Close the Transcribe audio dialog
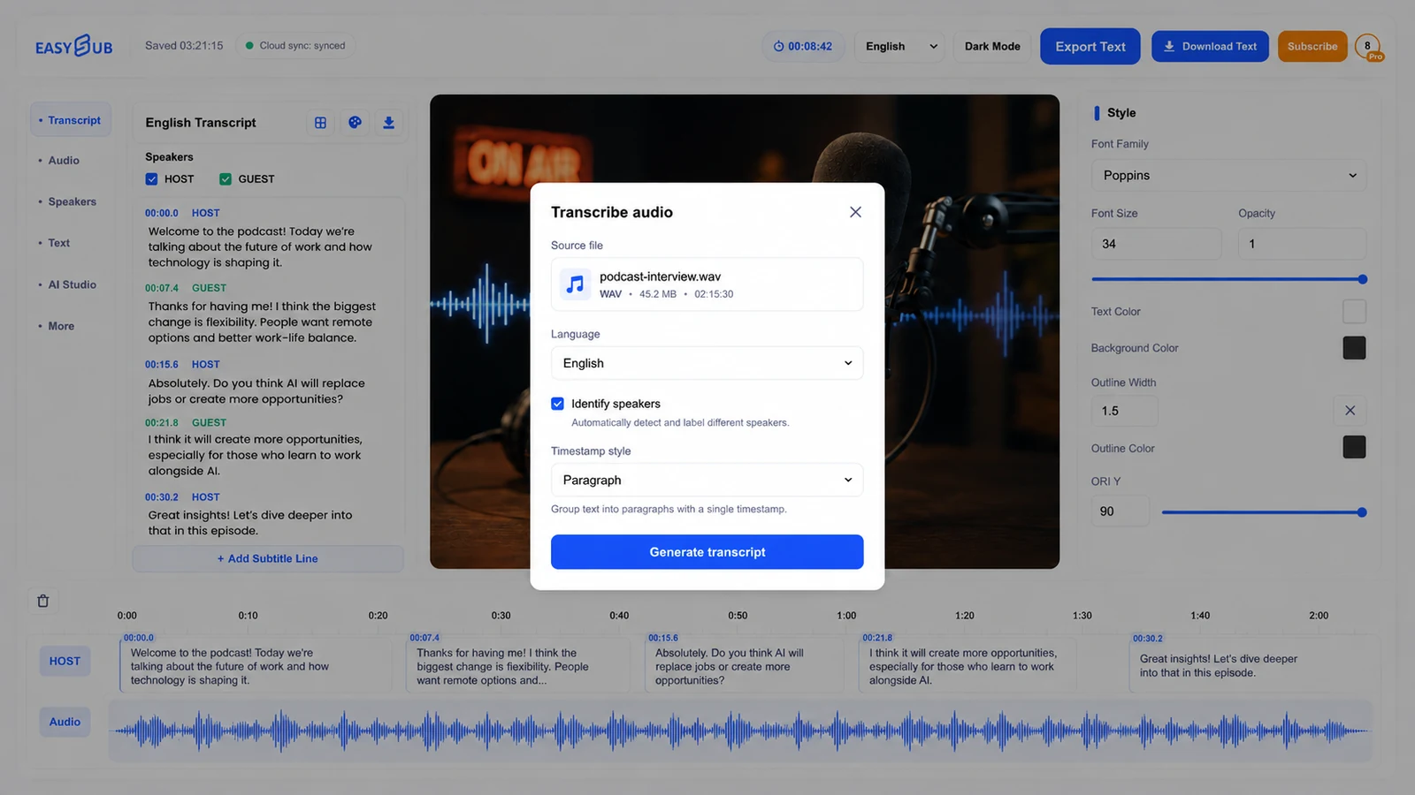This screenshot has height=795, width=1415. (x=855, y=212)
